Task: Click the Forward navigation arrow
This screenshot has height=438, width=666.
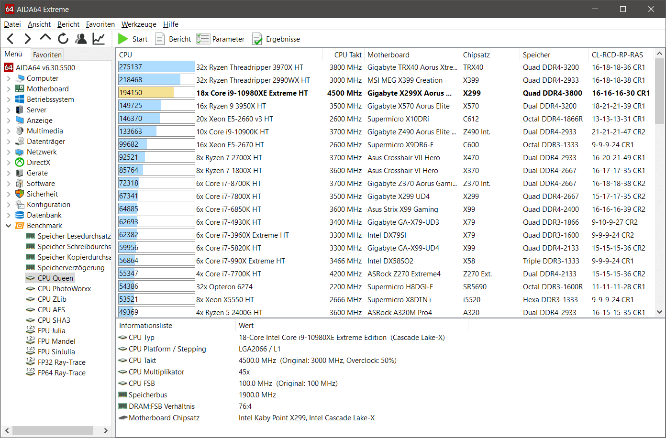Action: (x=28, y=39)
